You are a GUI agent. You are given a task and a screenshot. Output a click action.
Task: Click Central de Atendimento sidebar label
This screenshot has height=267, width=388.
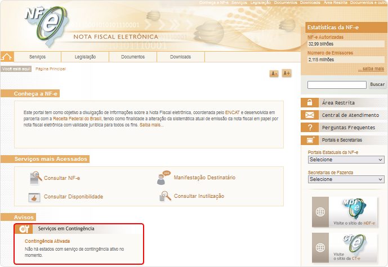click(350, 115)
